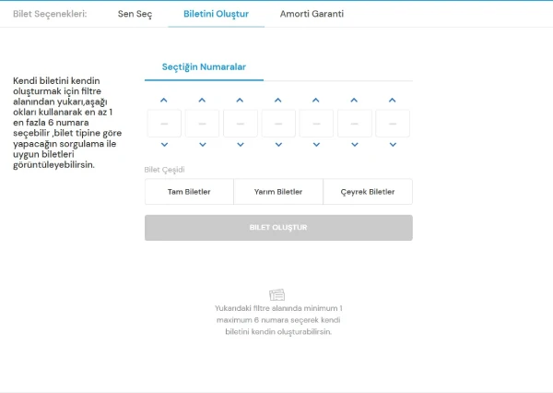Click the fourth number input box
Screen dimensions: 553x393
(x=278, y=123)
